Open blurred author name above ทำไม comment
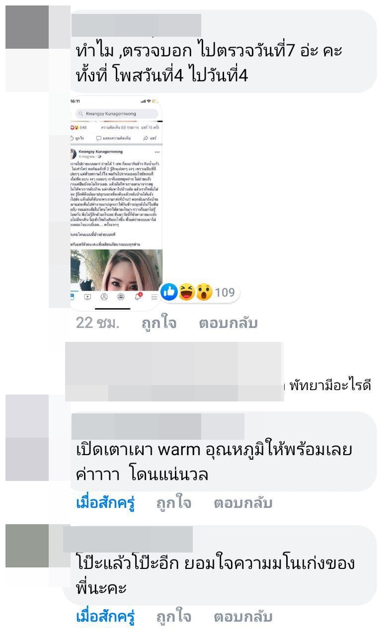Screen dimensions: 389x636 coord(136,25)
